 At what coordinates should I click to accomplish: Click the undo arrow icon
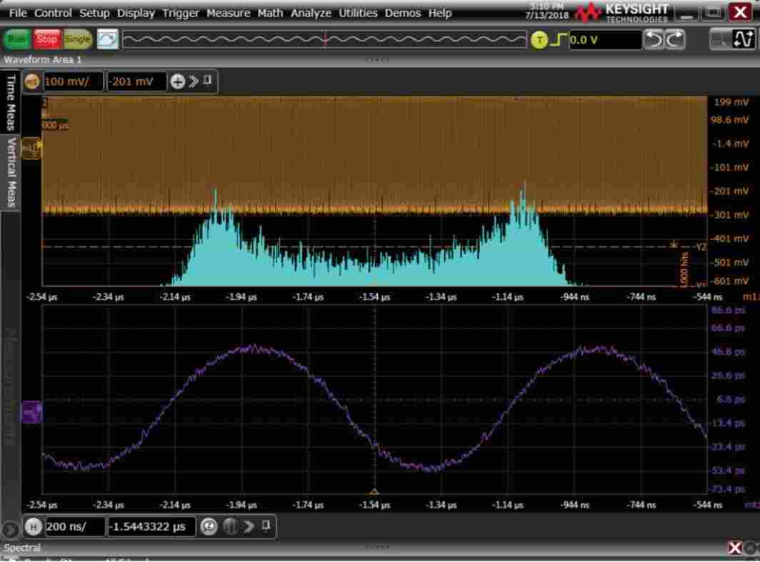pyautogui.click(x=654, y=40)
